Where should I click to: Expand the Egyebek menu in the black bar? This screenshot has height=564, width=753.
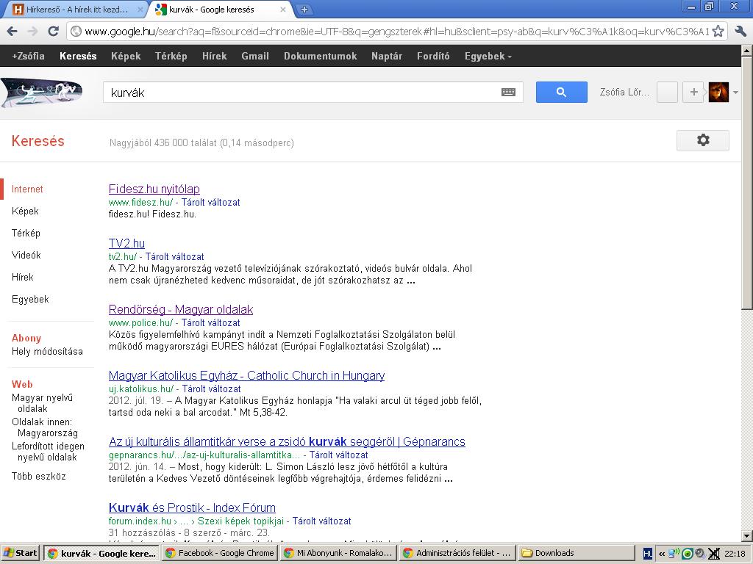pos(488,56)
